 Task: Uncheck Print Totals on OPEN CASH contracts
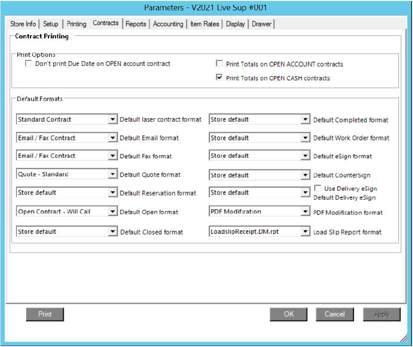[x=219, y=78]
